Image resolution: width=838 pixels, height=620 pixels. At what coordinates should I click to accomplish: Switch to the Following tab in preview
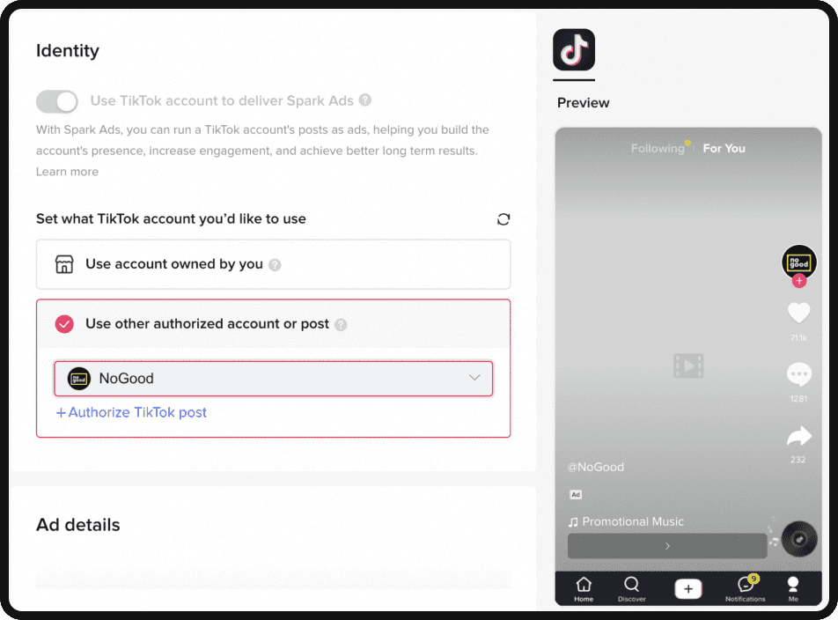pyautogui.click(x=657, y=149)
